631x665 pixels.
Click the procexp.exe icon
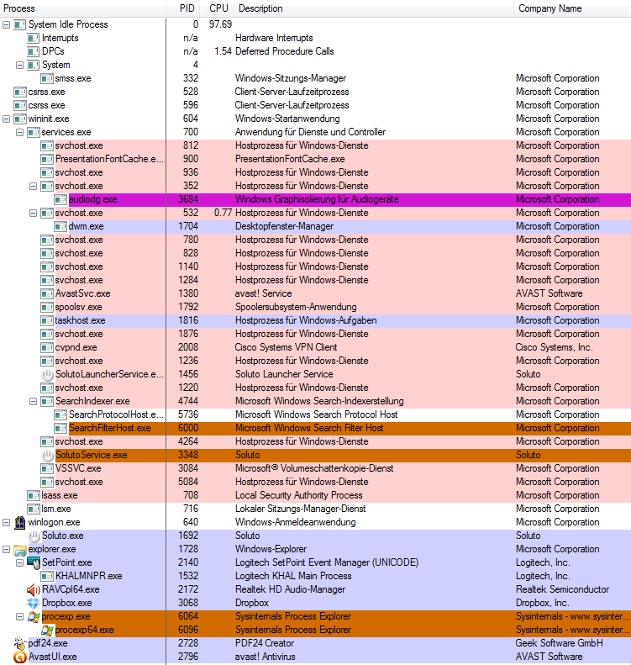point(33,616)
